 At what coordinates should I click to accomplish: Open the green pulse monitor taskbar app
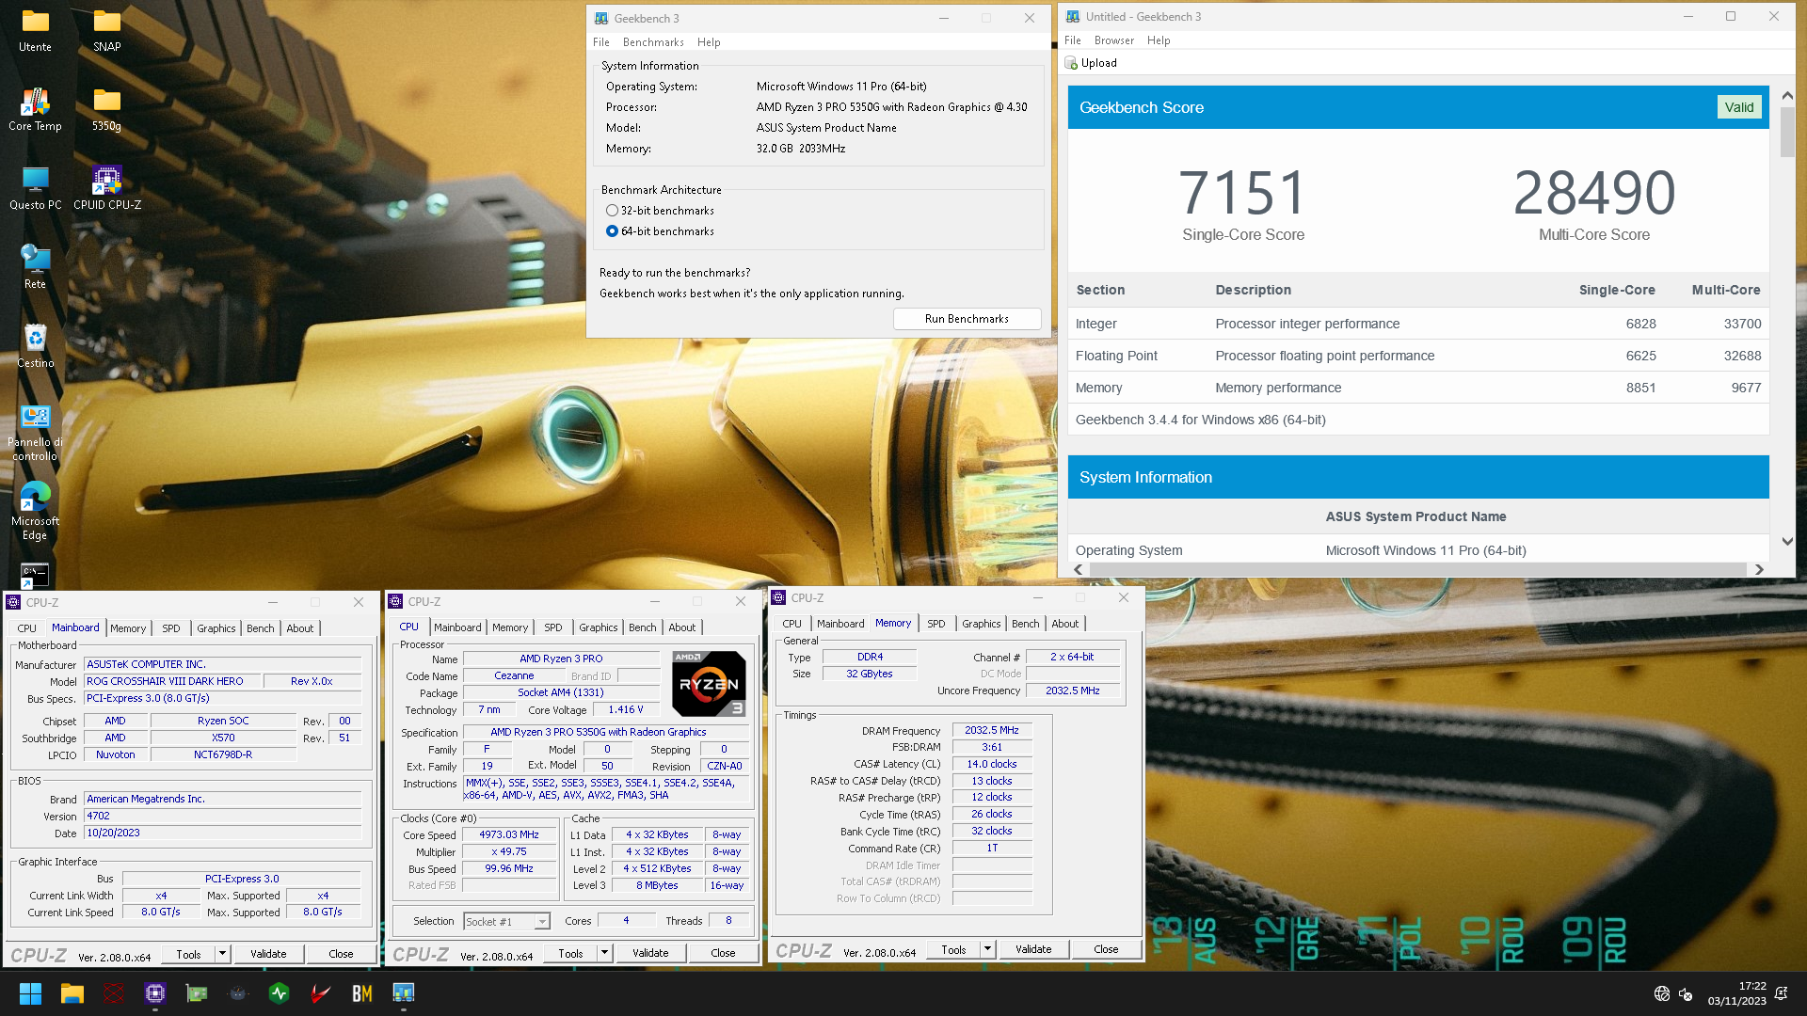(280, 992)
